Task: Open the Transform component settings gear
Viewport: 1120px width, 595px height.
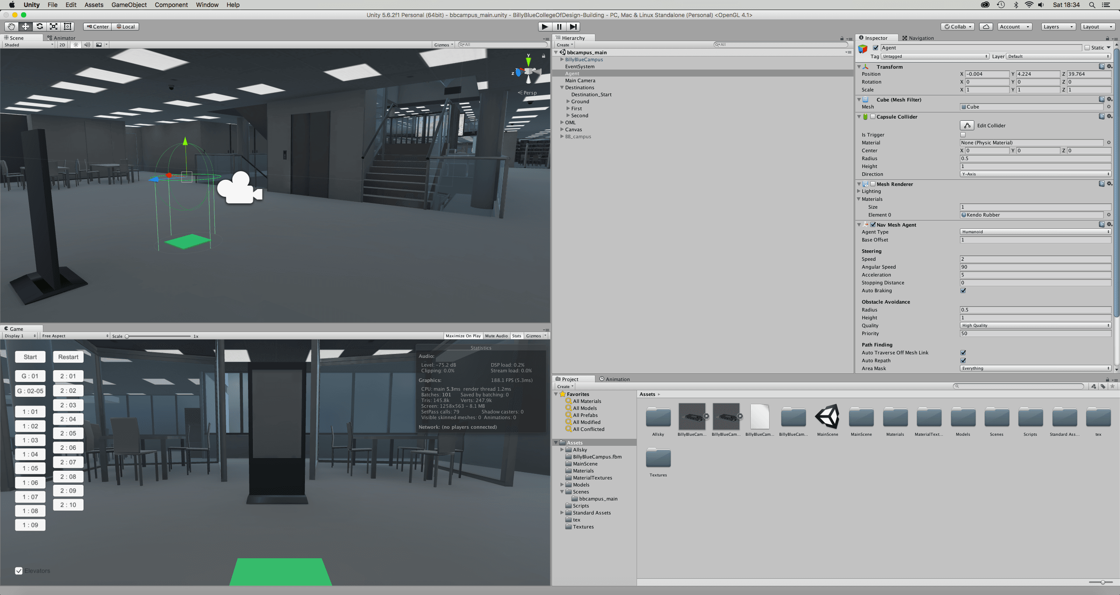Action: pyautogui.click(x=1109, y=66)
